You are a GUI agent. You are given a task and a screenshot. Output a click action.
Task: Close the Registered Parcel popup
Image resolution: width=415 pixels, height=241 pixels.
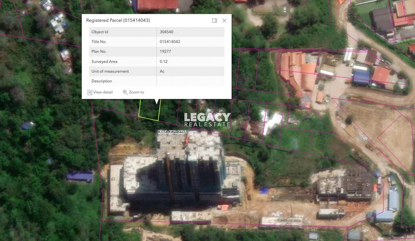(x=224, y=20)
